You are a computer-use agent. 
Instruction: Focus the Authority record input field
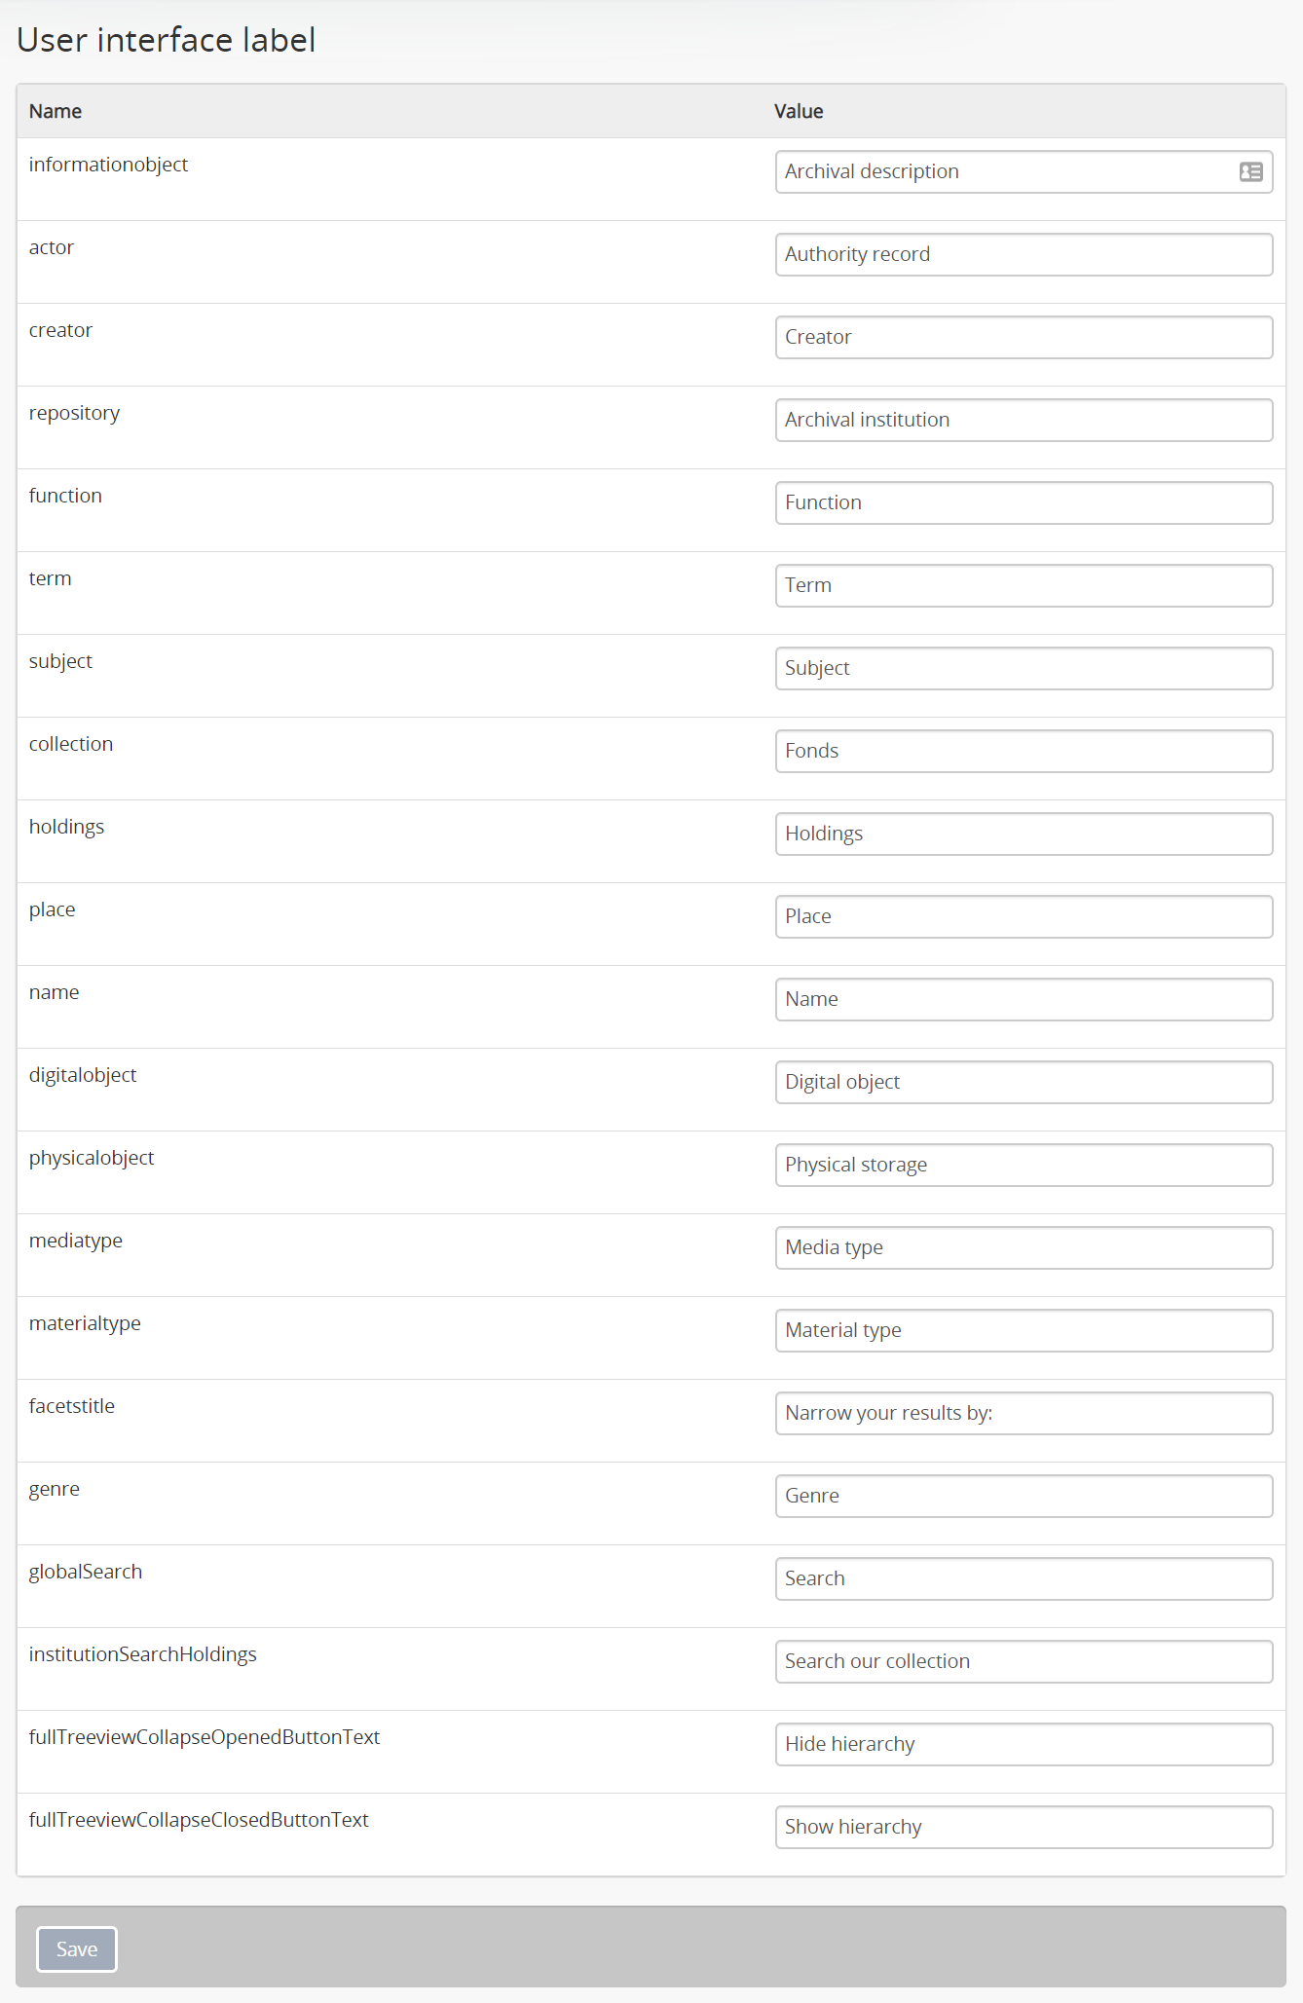coord(1023,254)
